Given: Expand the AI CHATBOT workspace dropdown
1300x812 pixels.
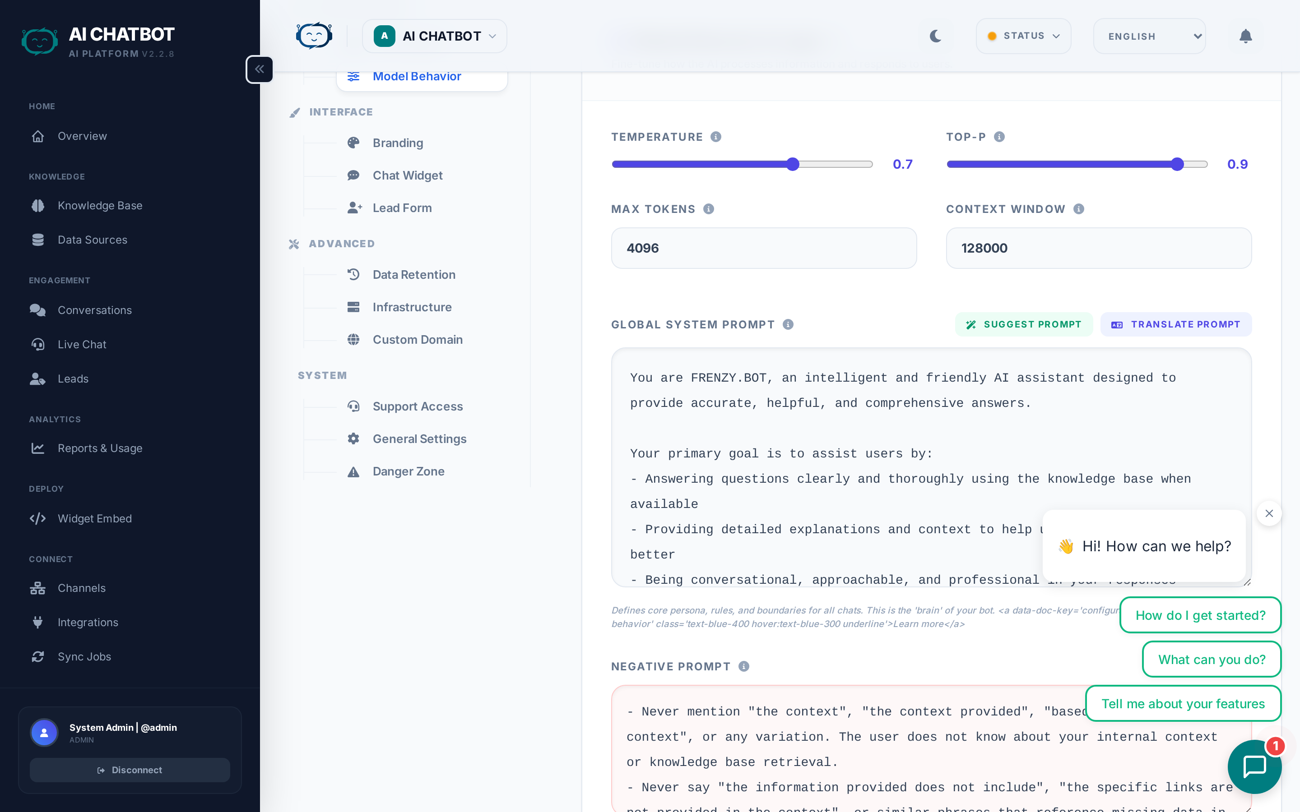Looking at the screenshot, I should click(435, 36).
